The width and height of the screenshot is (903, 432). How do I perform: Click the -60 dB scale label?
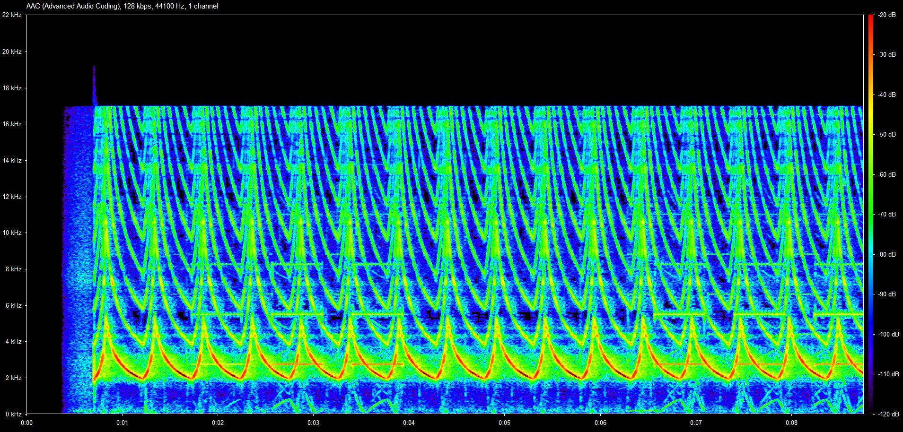(886, 174)
